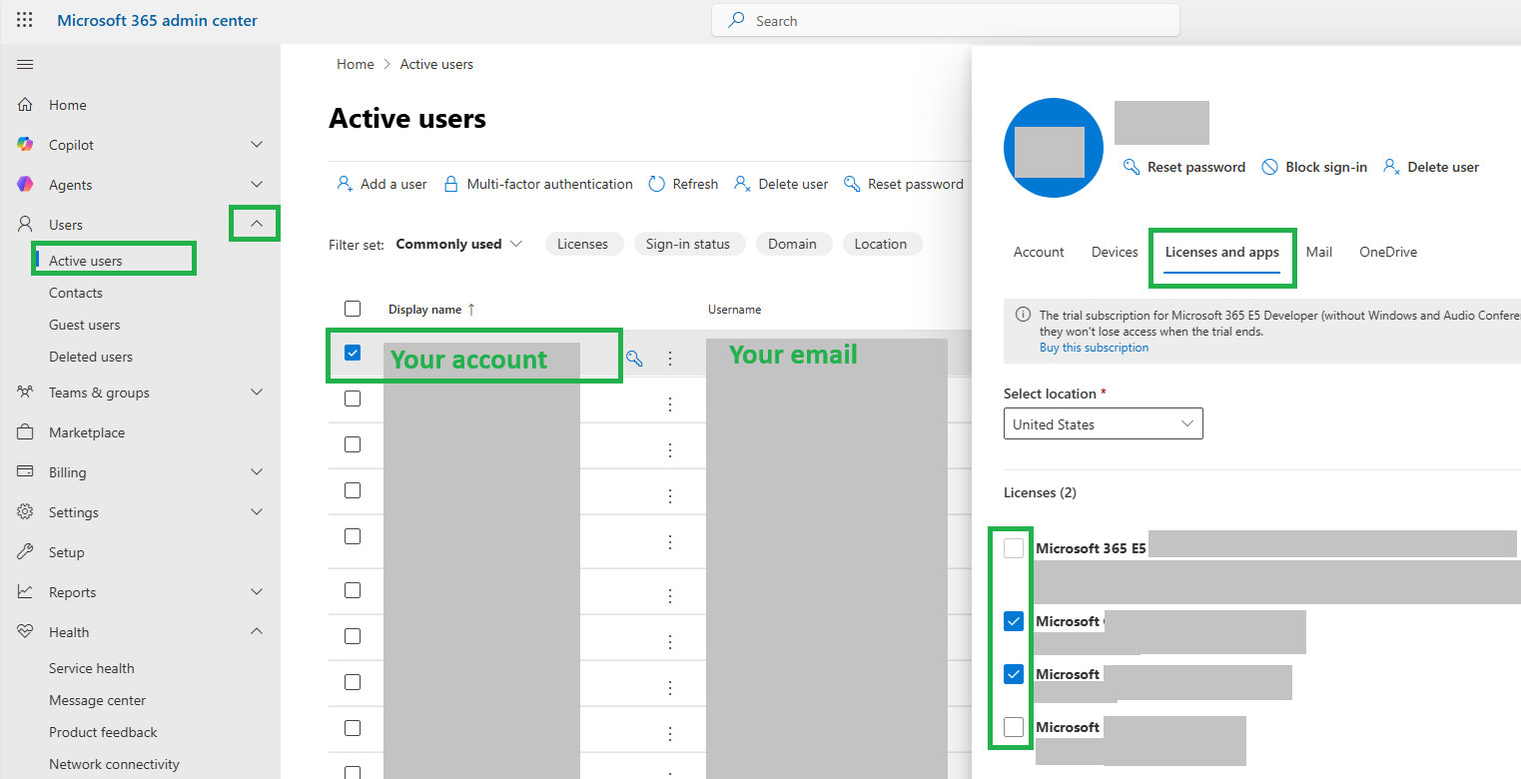Click the Billing card icon
The image size is (1521, 779).
click(x=26, y=472)
